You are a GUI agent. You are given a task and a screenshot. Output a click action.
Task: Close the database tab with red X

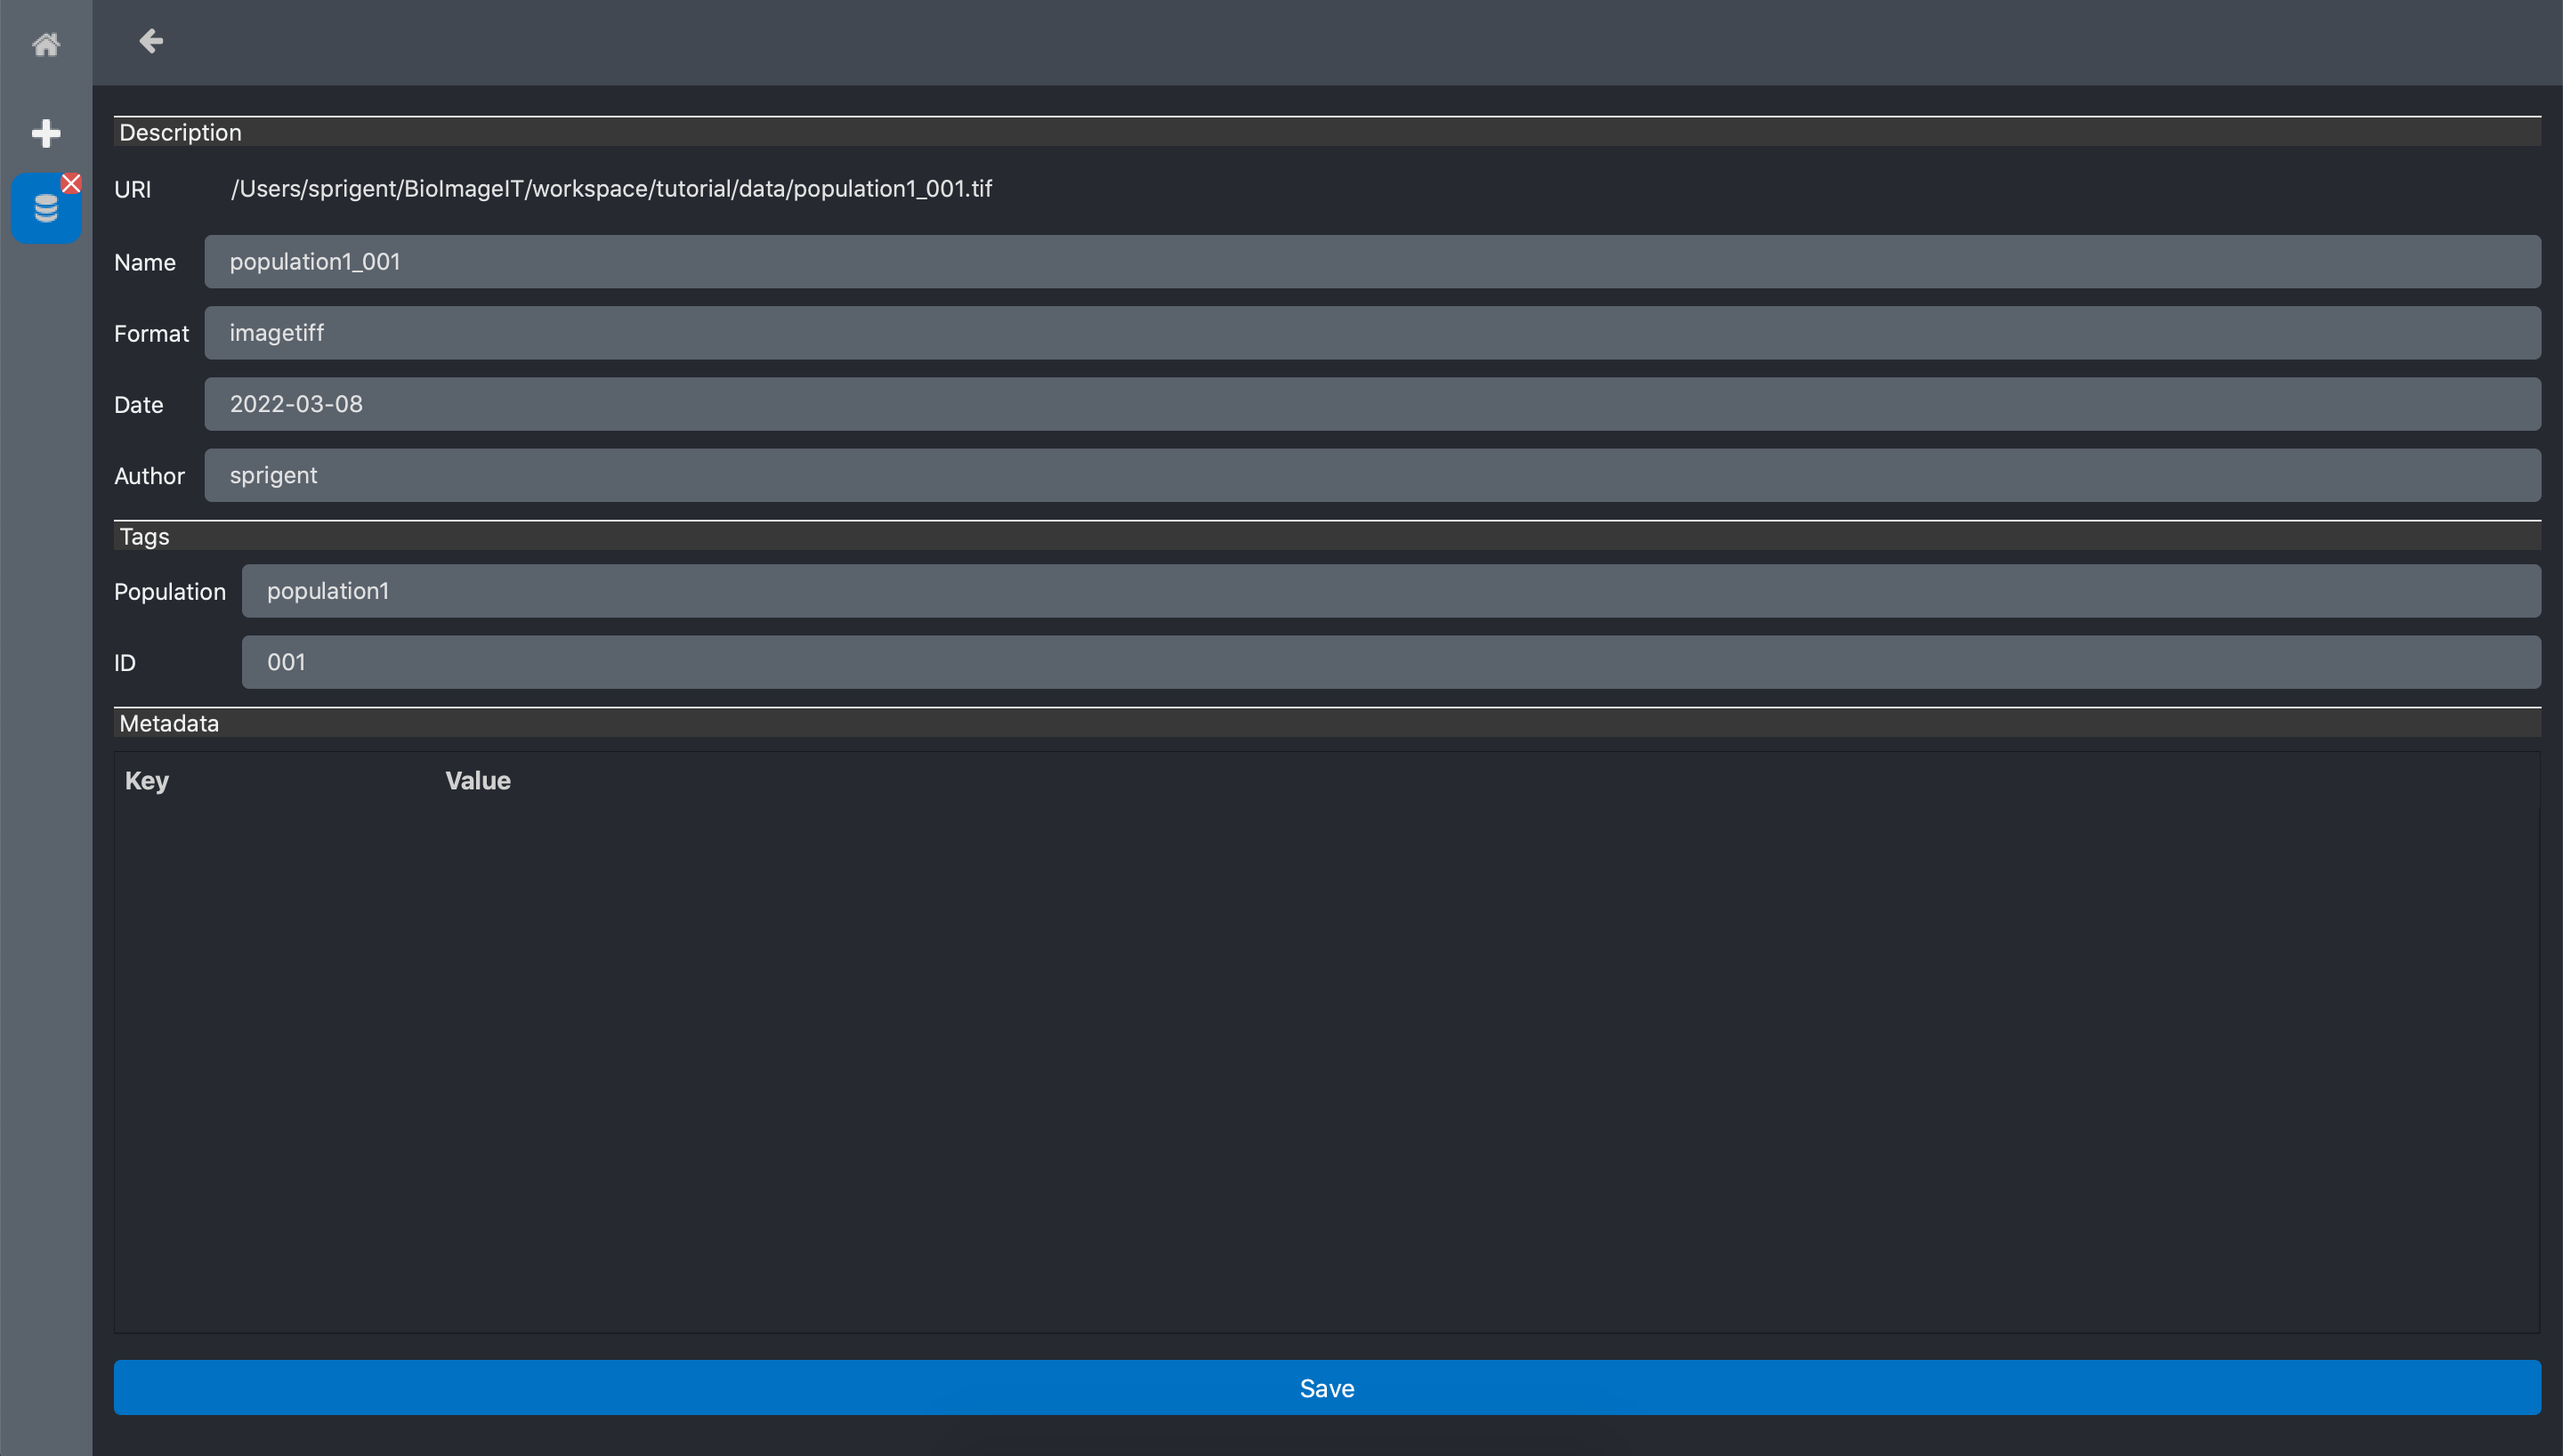71,183
